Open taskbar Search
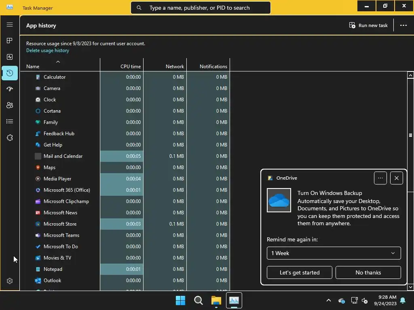The height and width of the screenshot is (310, 414). tap(198, 300)
